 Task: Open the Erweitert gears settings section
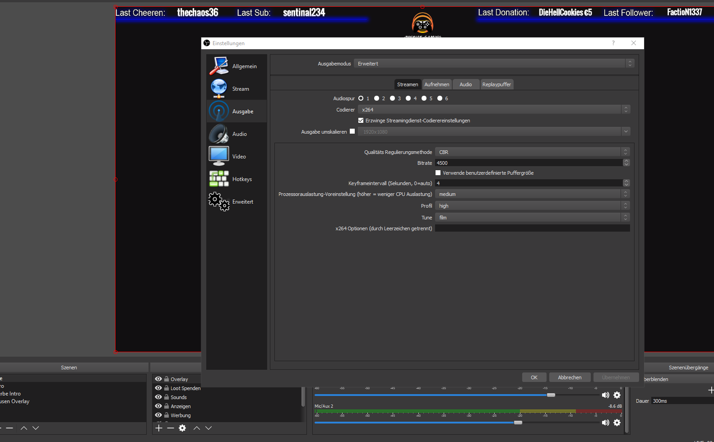click(219, 202)
